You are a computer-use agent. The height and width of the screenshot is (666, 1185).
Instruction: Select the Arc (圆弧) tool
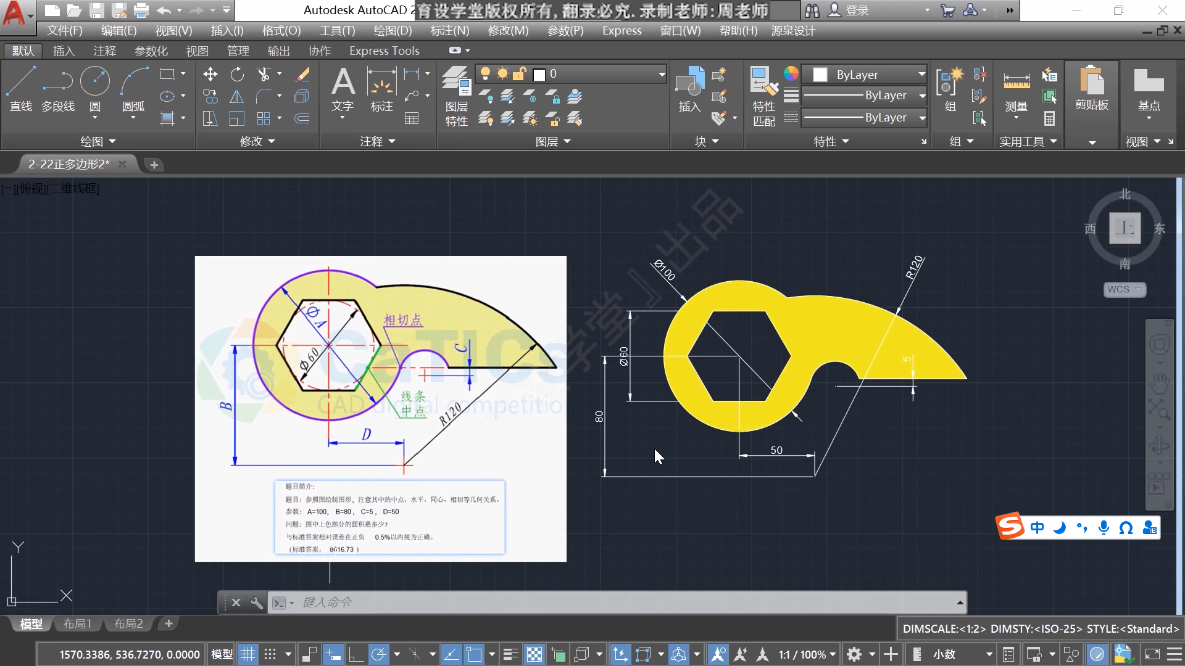click(133, 89)
